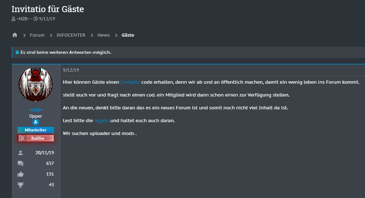The width and height of the screenshot is (365, 198).
Task: Click the lock icon in closed notice
Action: point(17,52)
